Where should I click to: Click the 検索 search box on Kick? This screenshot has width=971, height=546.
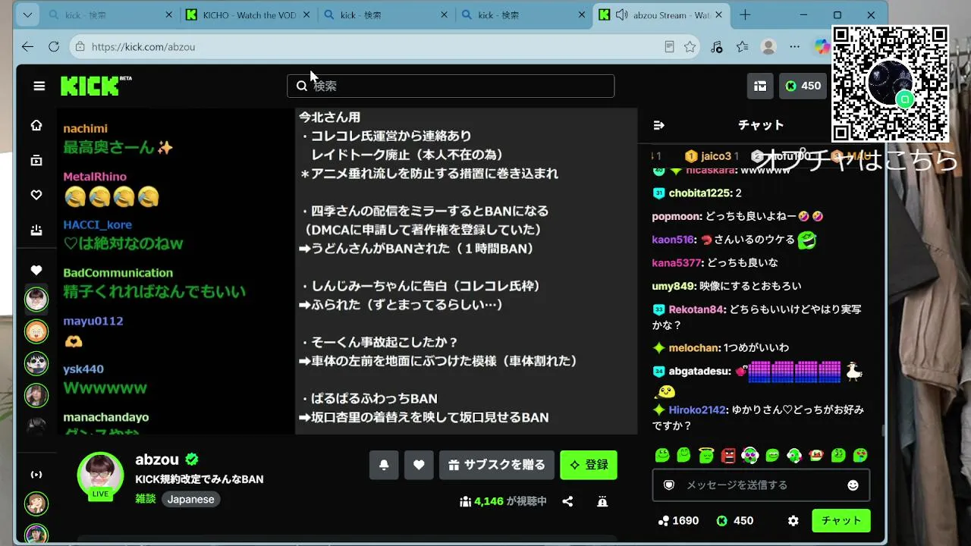451,86
